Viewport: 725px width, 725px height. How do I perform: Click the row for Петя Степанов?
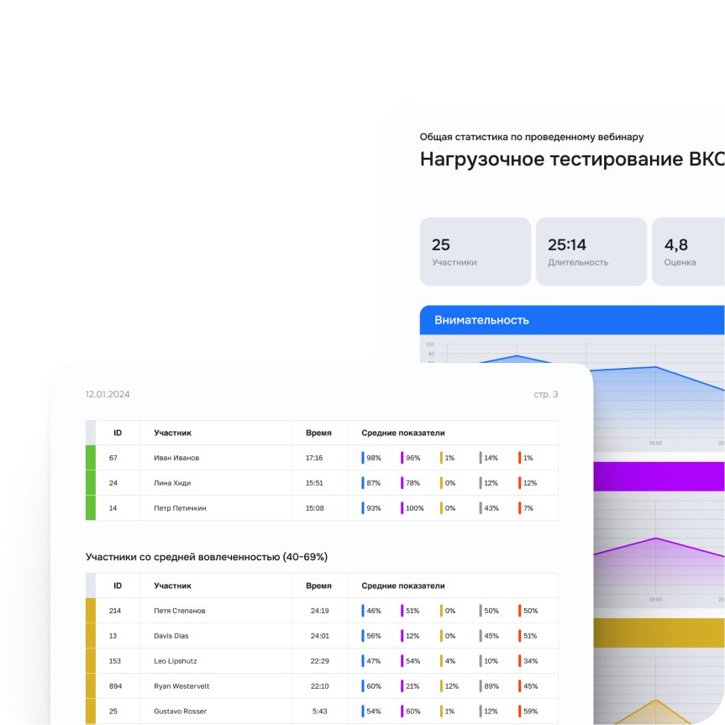322,611
